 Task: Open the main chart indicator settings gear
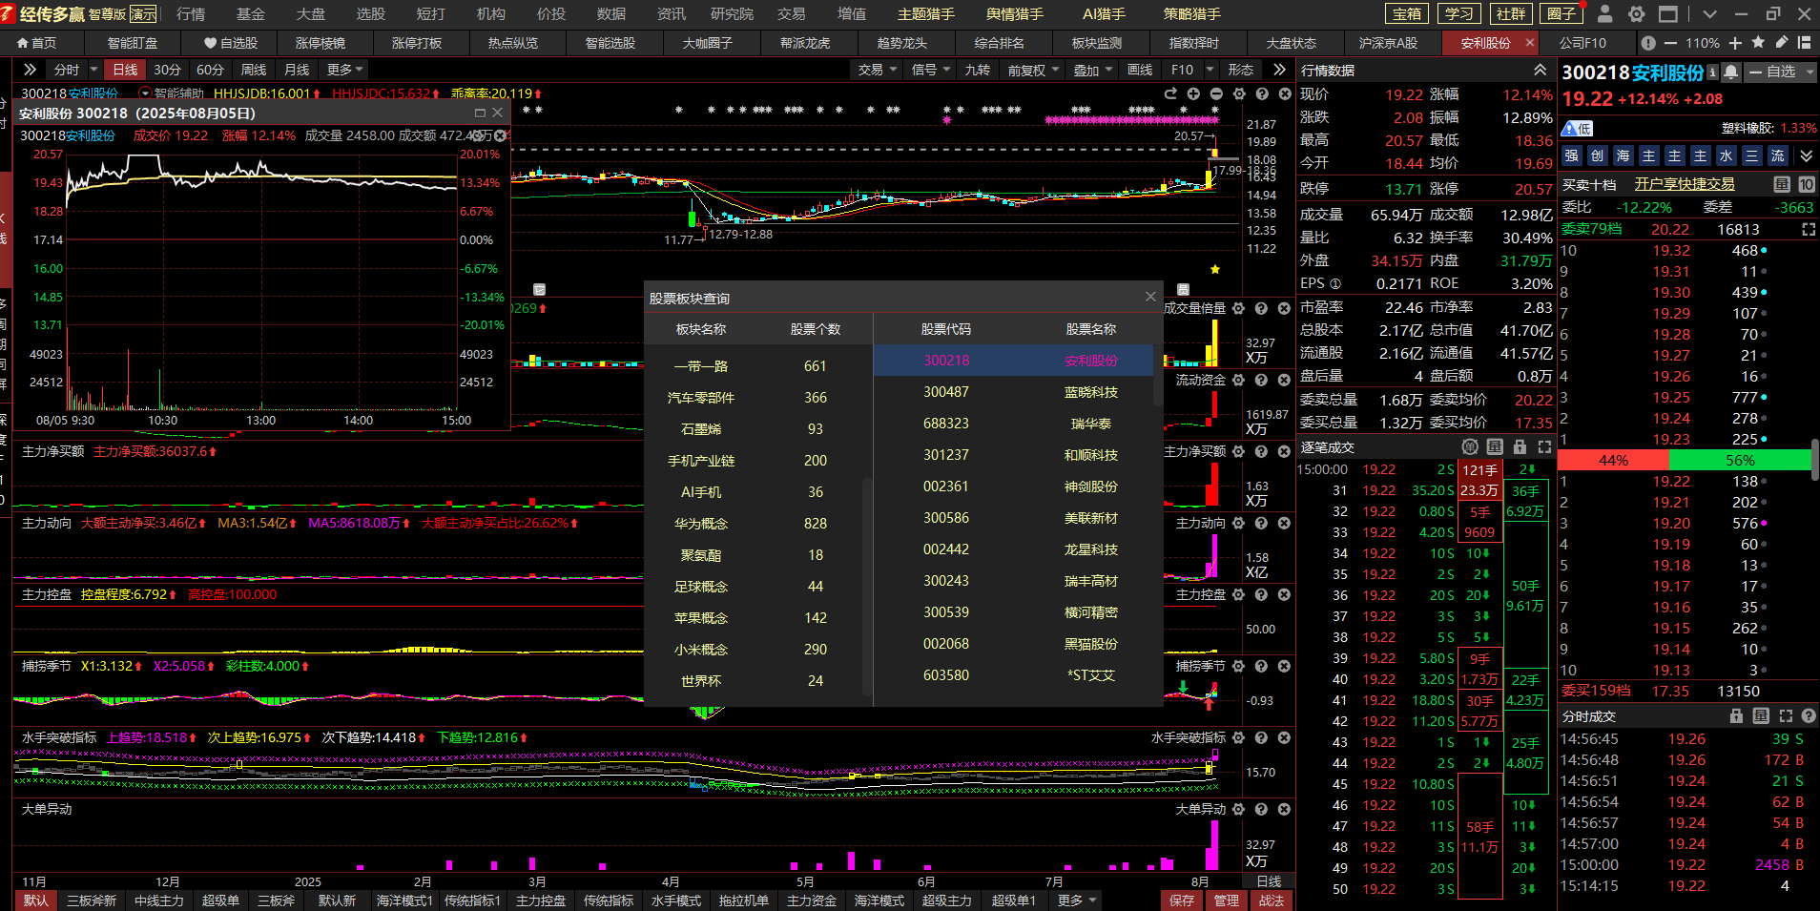pos(1239,93)
